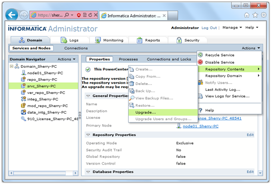
Task: Click the Restore icon in submenu
Action: (x=132, y=105)
